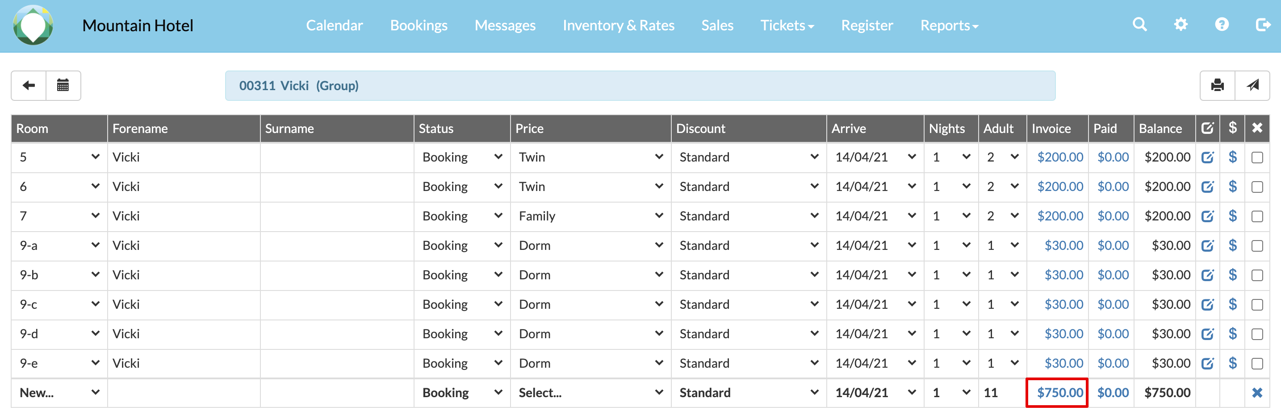Expand the Status dropdown for room 6
This screenshot has width=1281, height=415.
[462, 187]
